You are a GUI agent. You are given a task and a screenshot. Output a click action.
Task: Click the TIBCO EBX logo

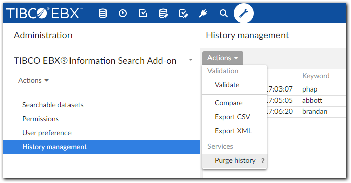[x=44, y=13]
